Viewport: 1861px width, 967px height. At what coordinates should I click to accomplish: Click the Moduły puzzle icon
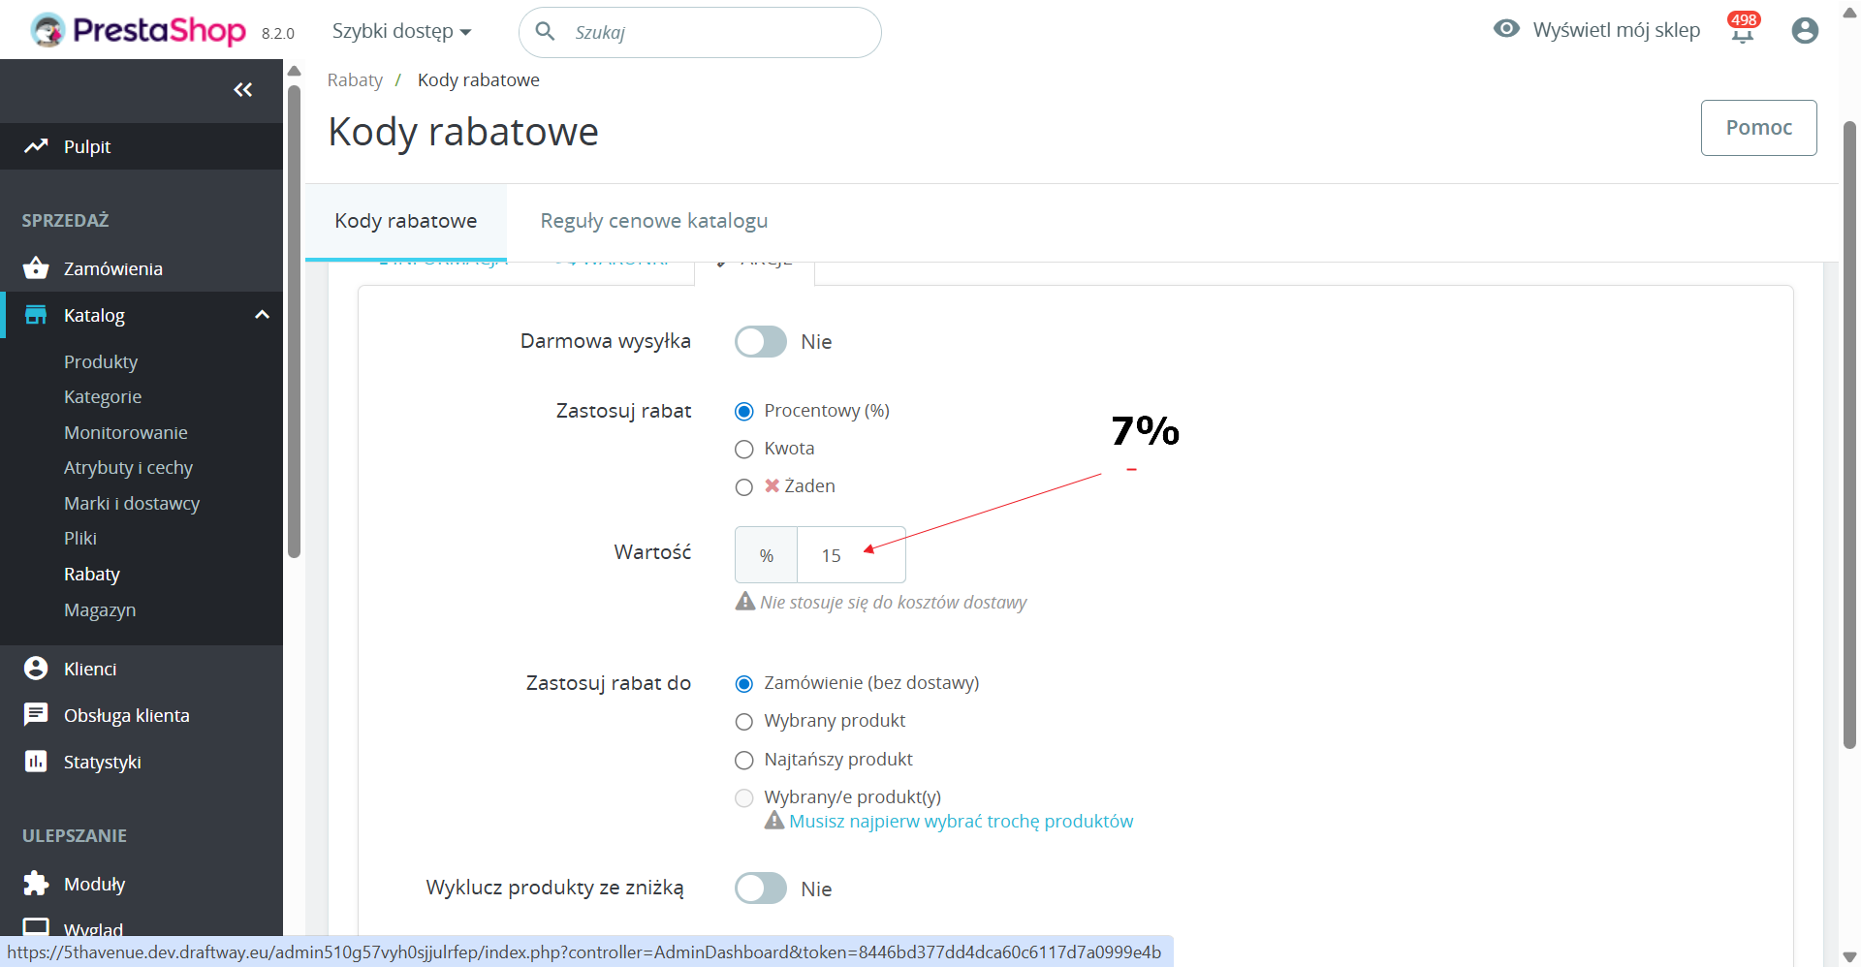coord(36,884)
